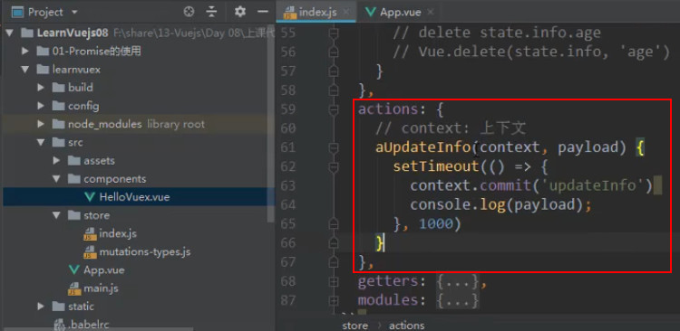This screenshot has height=331, width=680.
Task: Click the 'setTimeout' call in code
Action: click(x=436, y=166)
